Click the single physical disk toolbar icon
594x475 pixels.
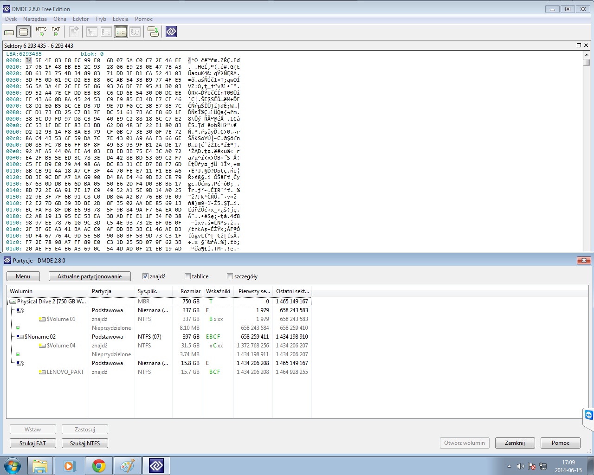tap(9, 32)
